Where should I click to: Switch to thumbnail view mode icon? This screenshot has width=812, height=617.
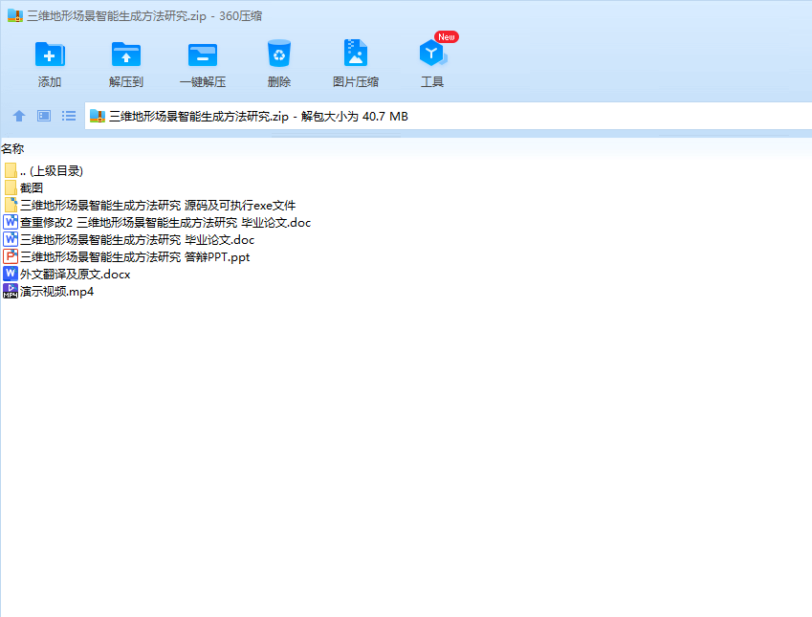pyautogui.click(x=44, y=116)
